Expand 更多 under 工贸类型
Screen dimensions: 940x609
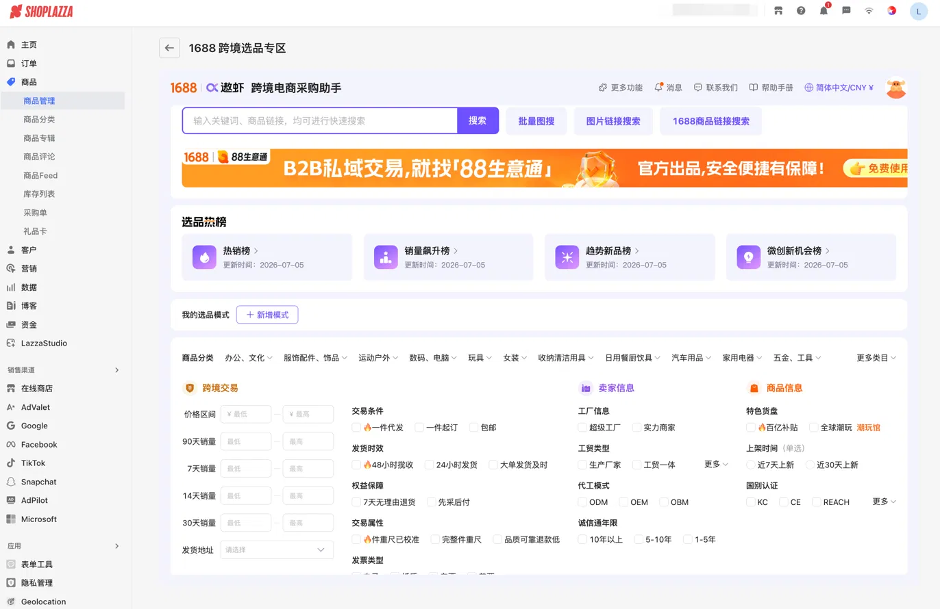716,464
